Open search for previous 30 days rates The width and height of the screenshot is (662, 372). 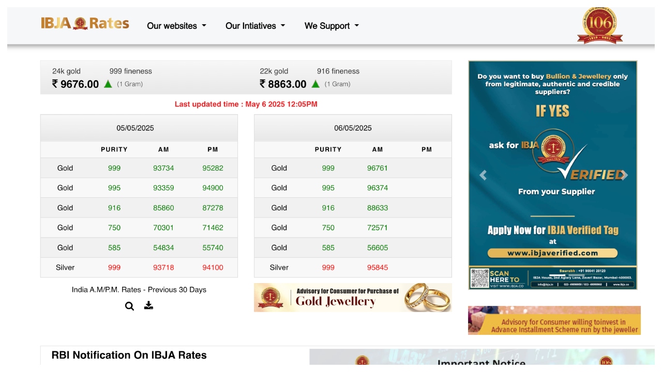(129, 306)
